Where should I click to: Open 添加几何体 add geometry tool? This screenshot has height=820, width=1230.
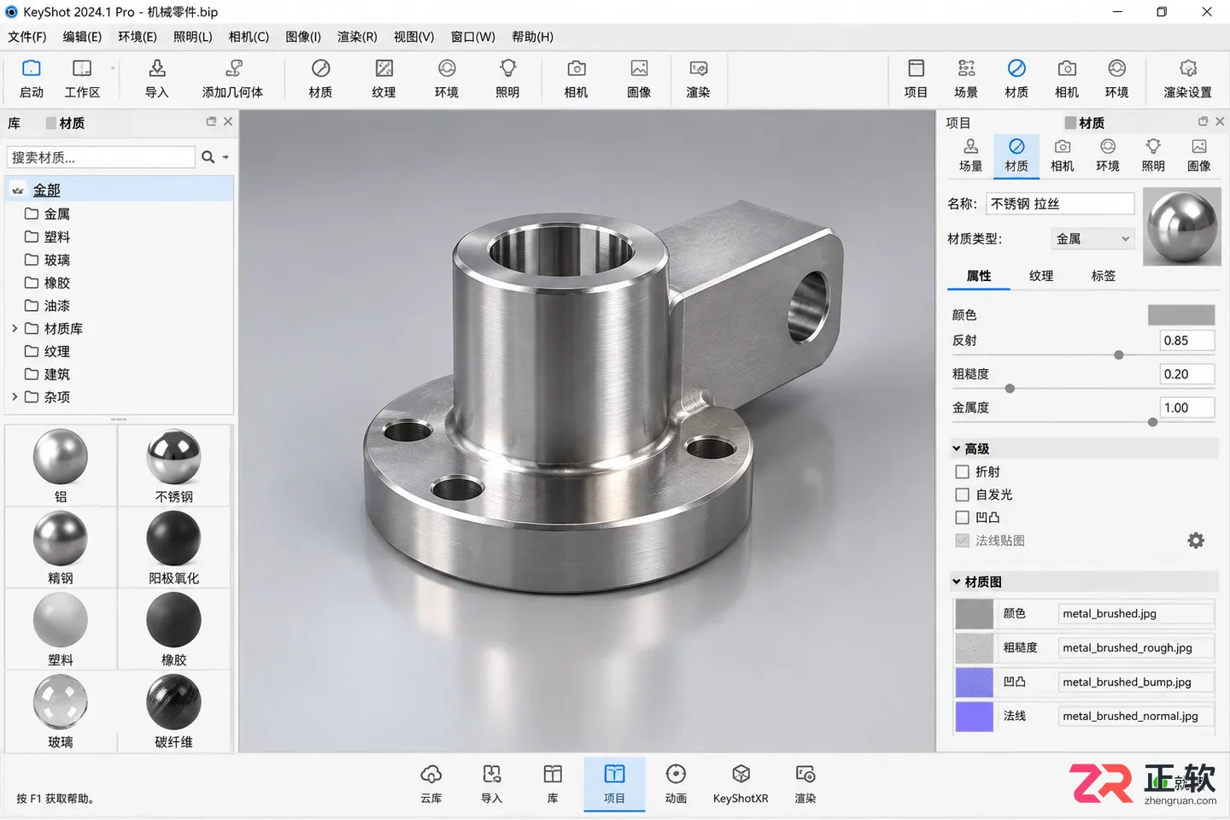pos(232,79)
